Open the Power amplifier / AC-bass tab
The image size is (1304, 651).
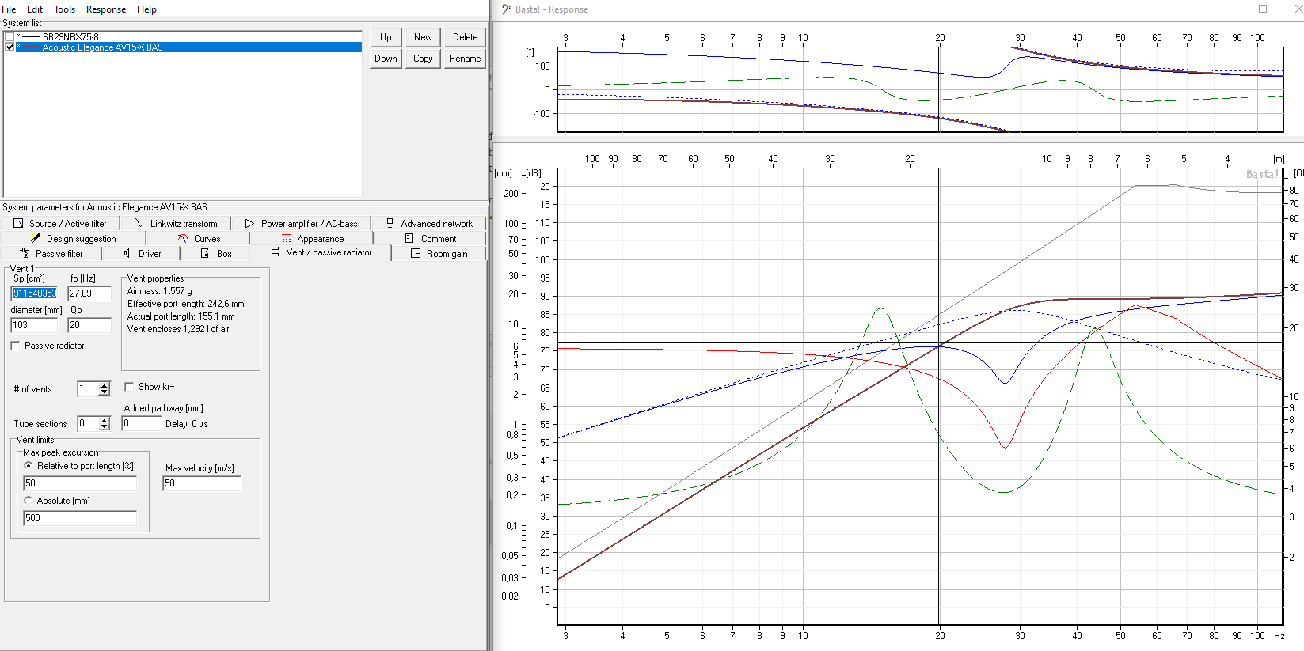[x=301, y=224]
